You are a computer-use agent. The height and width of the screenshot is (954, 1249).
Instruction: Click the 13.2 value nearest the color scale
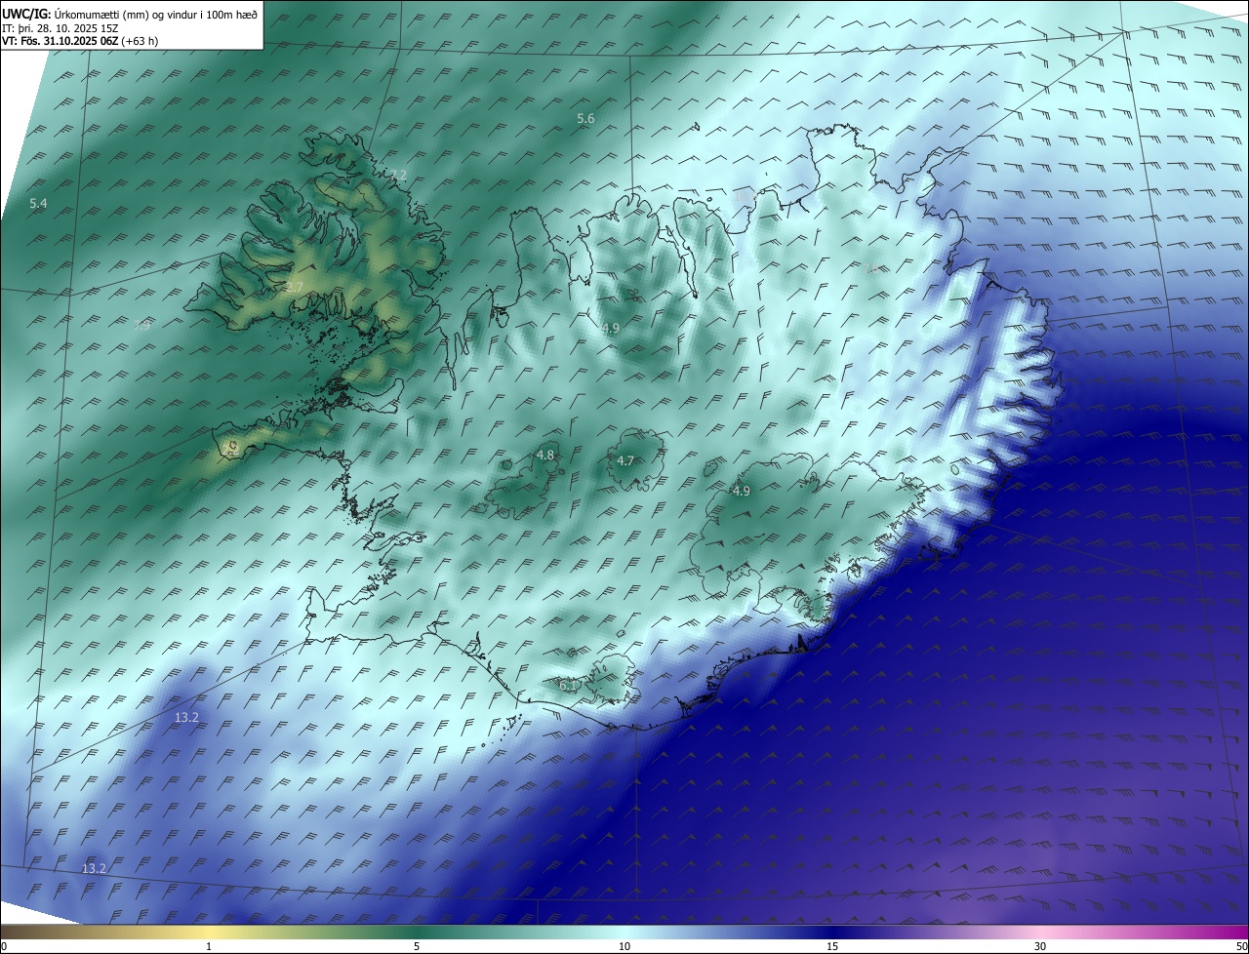tap(94, 868)
